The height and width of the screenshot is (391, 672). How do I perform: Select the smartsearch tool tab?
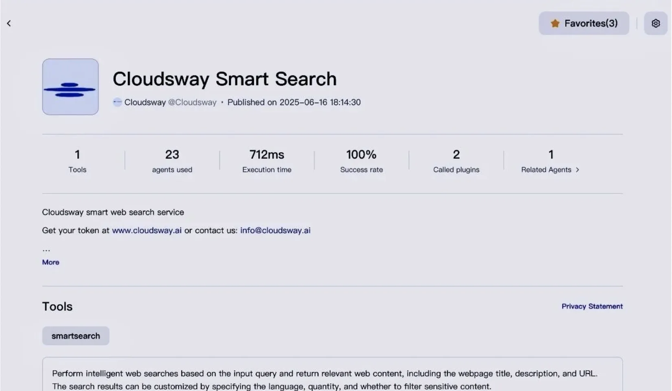pos(76,336)
